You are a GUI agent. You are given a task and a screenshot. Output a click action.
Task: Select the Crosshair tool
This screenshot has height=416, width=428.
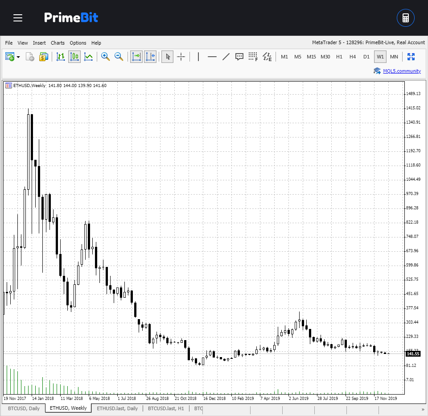coord(181,57)
